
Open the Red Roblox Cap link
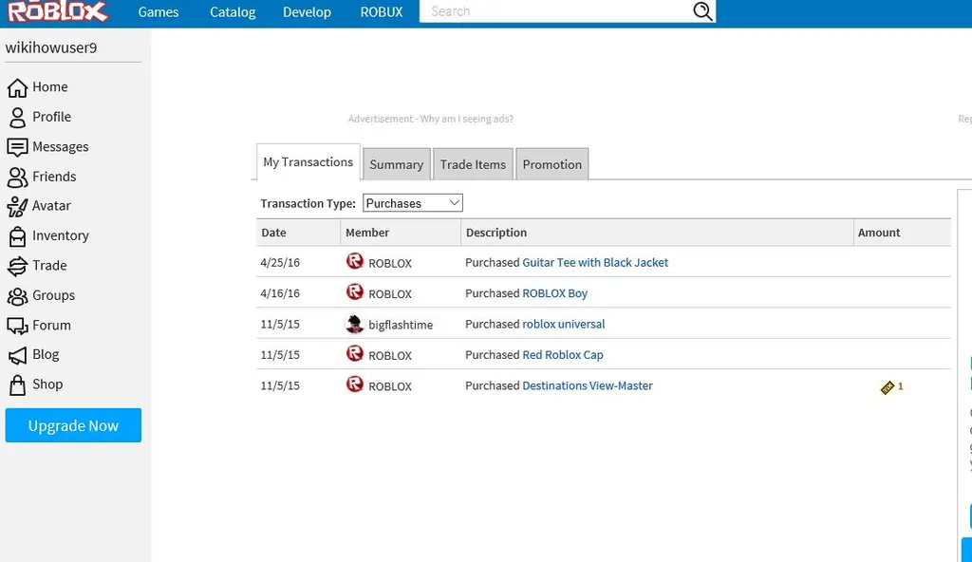tap(563, 355)
